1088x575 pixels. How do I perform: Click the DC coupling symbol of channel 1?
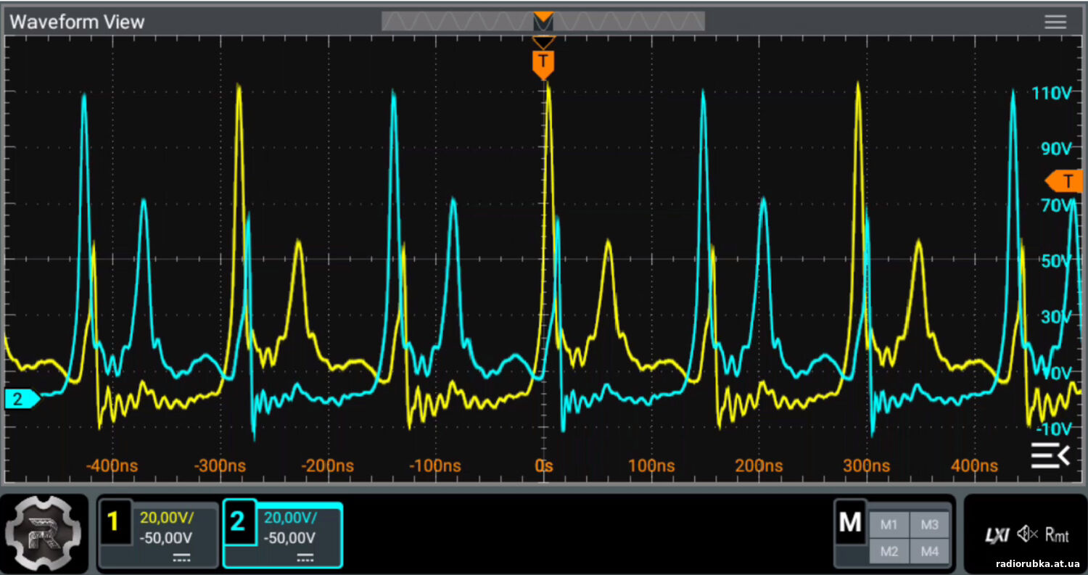click(181, 557)
